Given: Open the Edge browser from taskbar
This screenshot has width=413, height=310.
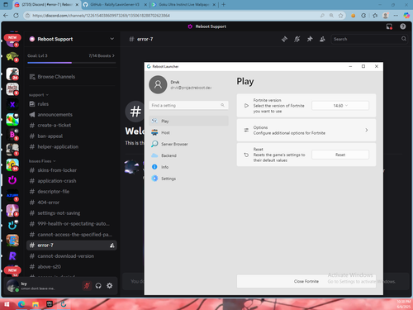Looking at the screenshot, I should pyautogui.click(x=21, y=304).
